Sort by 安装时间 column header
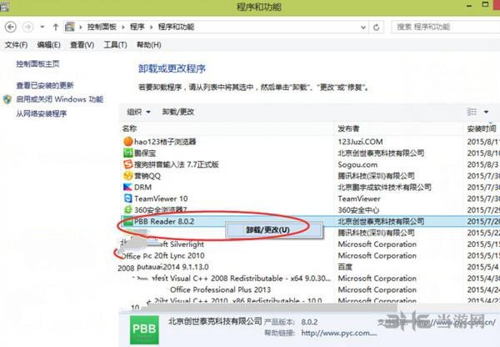This screenshot has height=347, width=500. [x=482, y=128]
